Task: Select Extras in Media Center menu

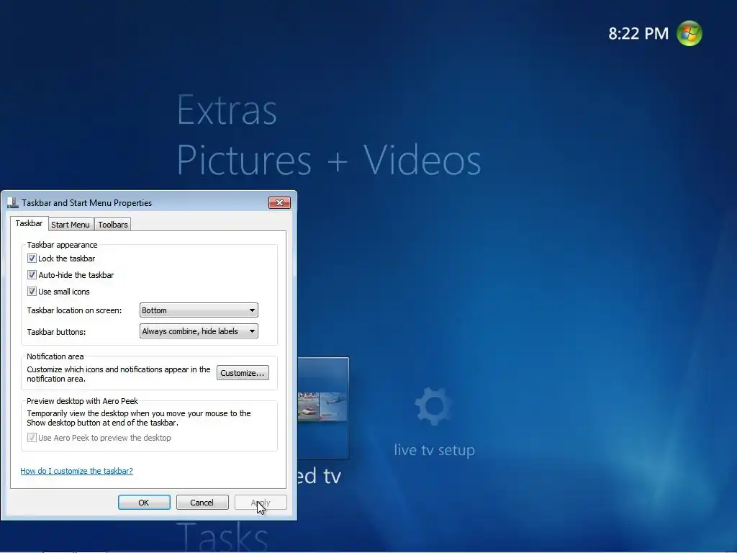Action: point(227,110)
